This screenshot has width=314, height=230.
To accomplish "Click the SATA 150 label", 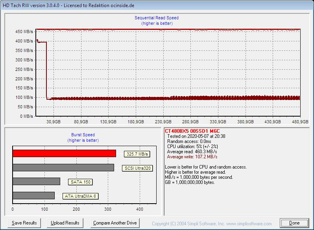I will [80, 182].
